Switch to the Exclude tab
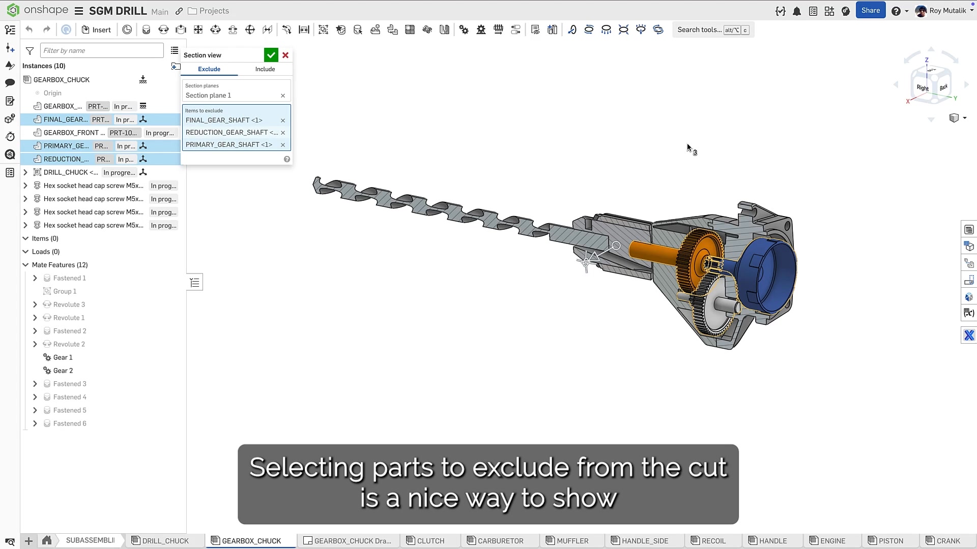Screen dimensions: 977x549 pyautogui.click(x=209, y=69)
